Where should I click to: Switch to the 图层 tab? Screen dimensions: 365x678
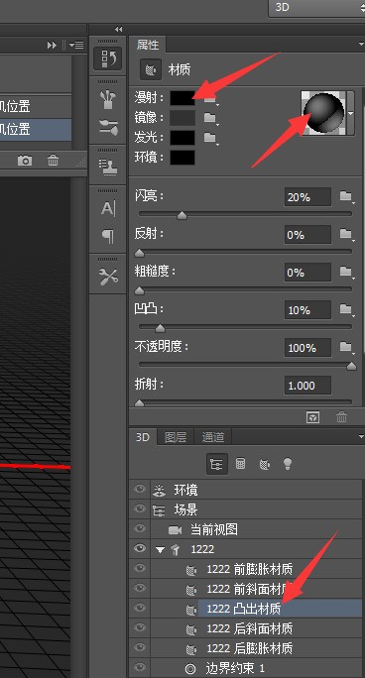pos(176,437)
